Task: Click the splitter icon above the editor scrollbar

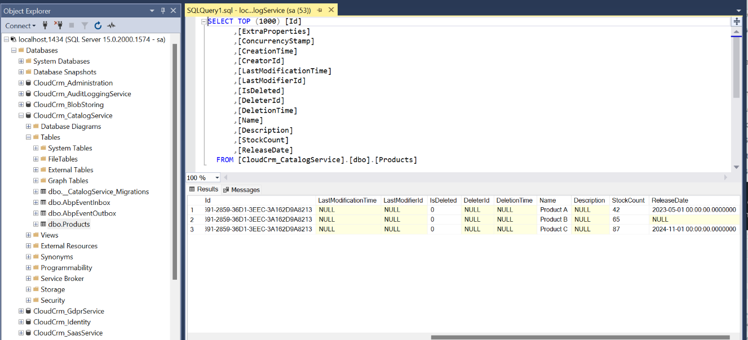Action: (737, 21)
